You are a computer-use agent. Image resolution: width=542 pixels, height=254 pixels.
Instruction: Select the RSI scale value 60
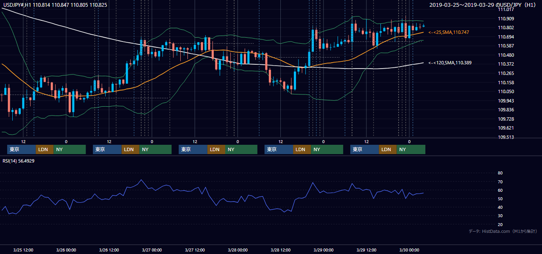pyautogui.click(x=500, y=190)
